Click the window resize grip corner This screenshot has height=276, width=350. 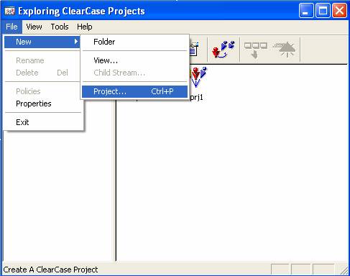344,270
